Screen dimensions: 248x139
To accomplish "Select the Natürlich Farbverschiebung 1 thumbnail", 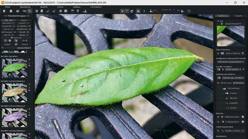I will coord(15,93).
